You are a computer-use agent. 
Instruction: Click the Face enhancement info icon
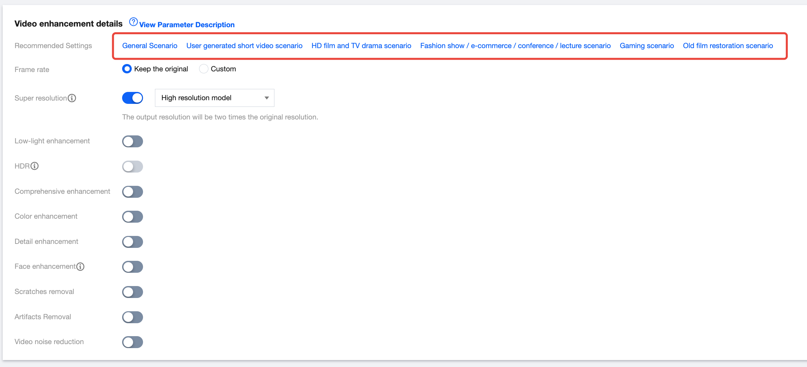click(x=80, y=266)
